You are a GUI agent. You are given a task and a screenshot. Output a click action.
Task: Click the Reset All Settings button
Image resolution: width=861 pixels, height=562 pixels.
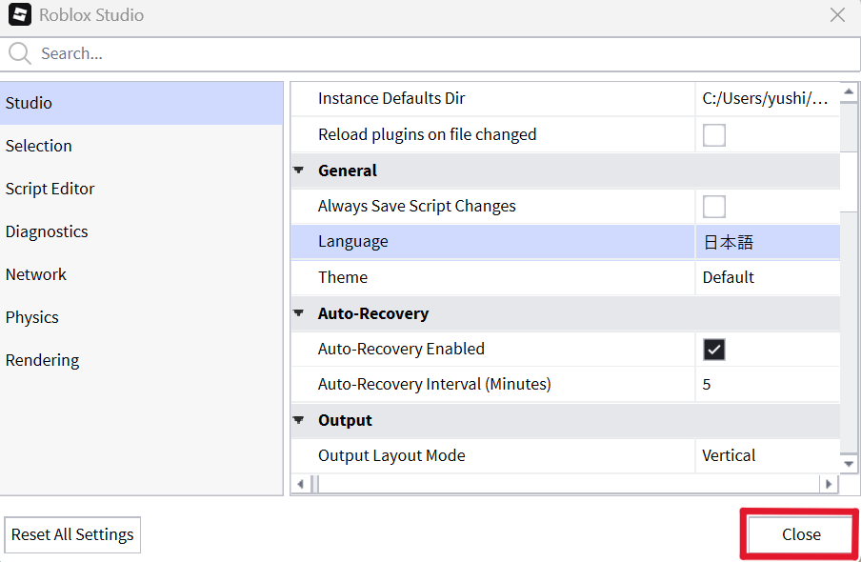[x=72, y=534]
